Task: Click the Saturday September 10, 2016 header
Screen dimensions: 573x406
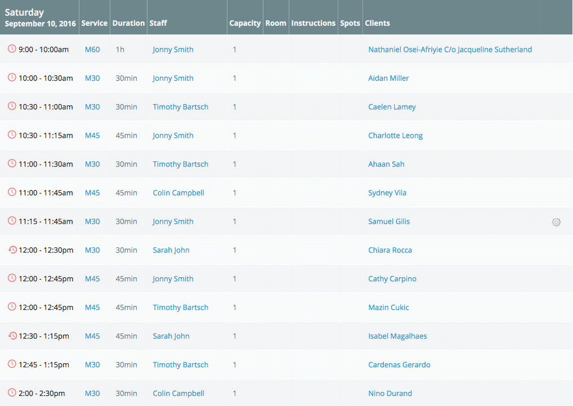Action: point(40,17)
